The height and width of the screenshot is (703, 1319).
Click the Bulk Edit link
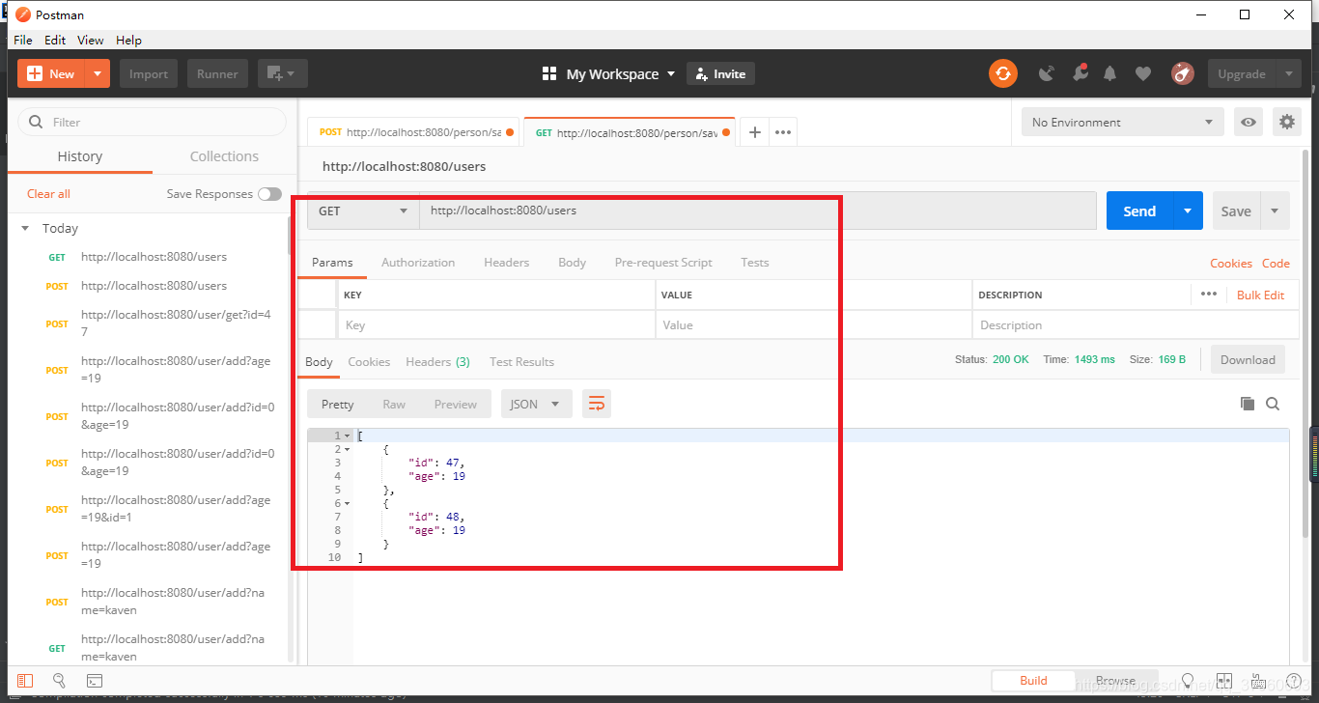click(1260, 295)
